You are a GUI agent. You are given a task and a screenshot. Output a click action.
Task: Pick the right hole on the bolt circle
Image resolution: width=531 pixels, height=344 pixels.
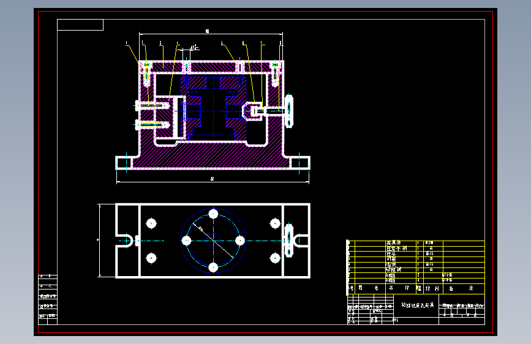(239, 241)
